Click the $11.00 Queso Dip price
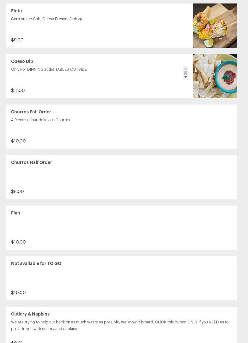This screenshot has height=343, width=248. [18, 90]
